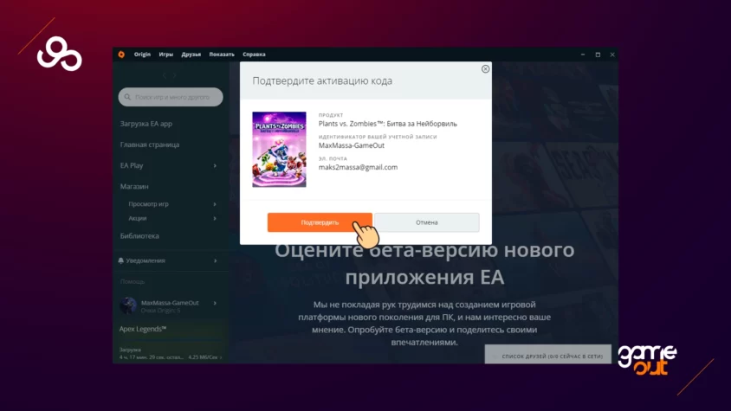Confirm the product code activation
Image resolution: width=731 pixels, height=411 pixels.
320,222
